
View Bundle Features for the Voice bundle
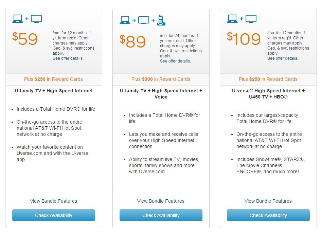coord(161,201)
